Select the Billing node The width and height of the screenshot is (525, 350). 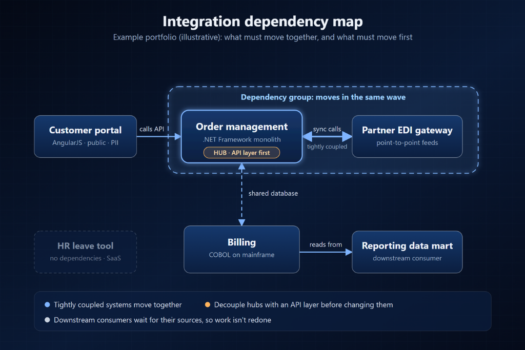(242, 249)
